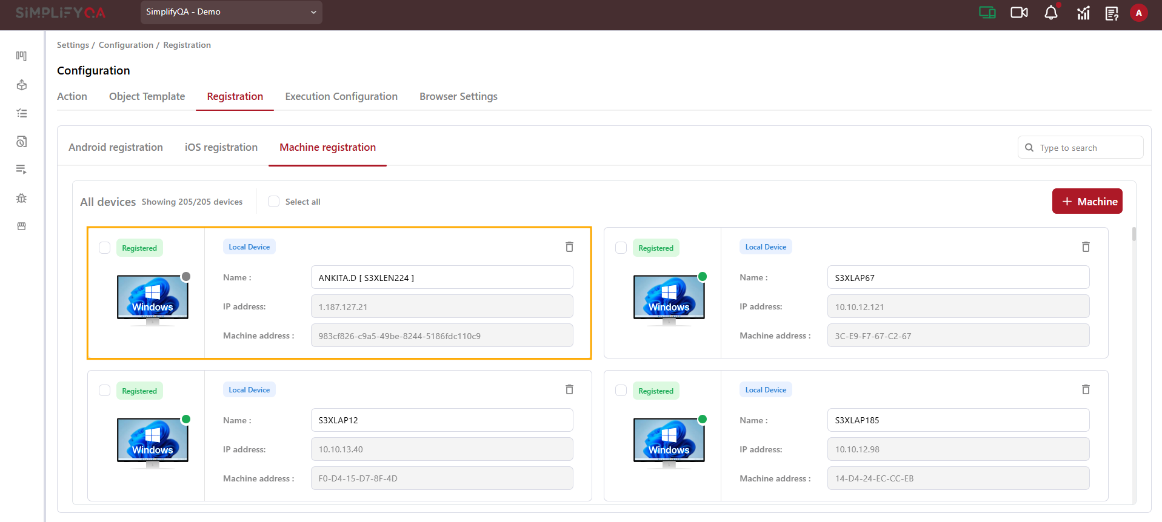The image size is (1162, 522).
Task: Click IP address 10.10.12.98 field
Action: [958, 449]
